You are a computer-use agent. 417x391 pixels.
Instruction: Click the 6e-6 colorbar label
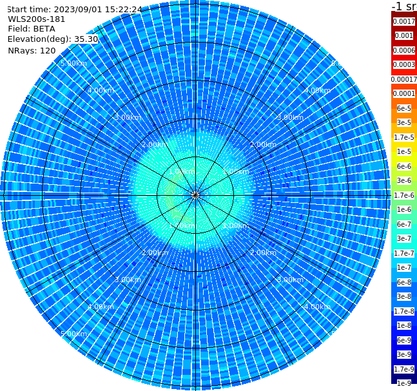coord(404,166)
